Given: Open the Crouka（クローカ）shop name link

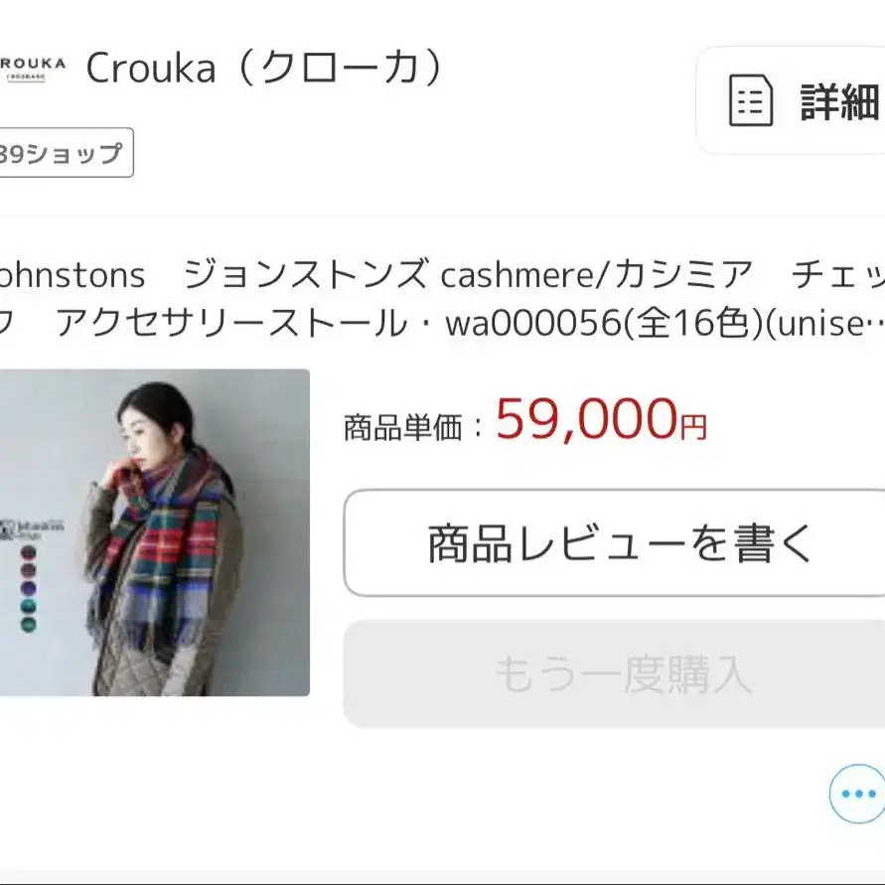Looking at the screenshot, I should 264,68.
